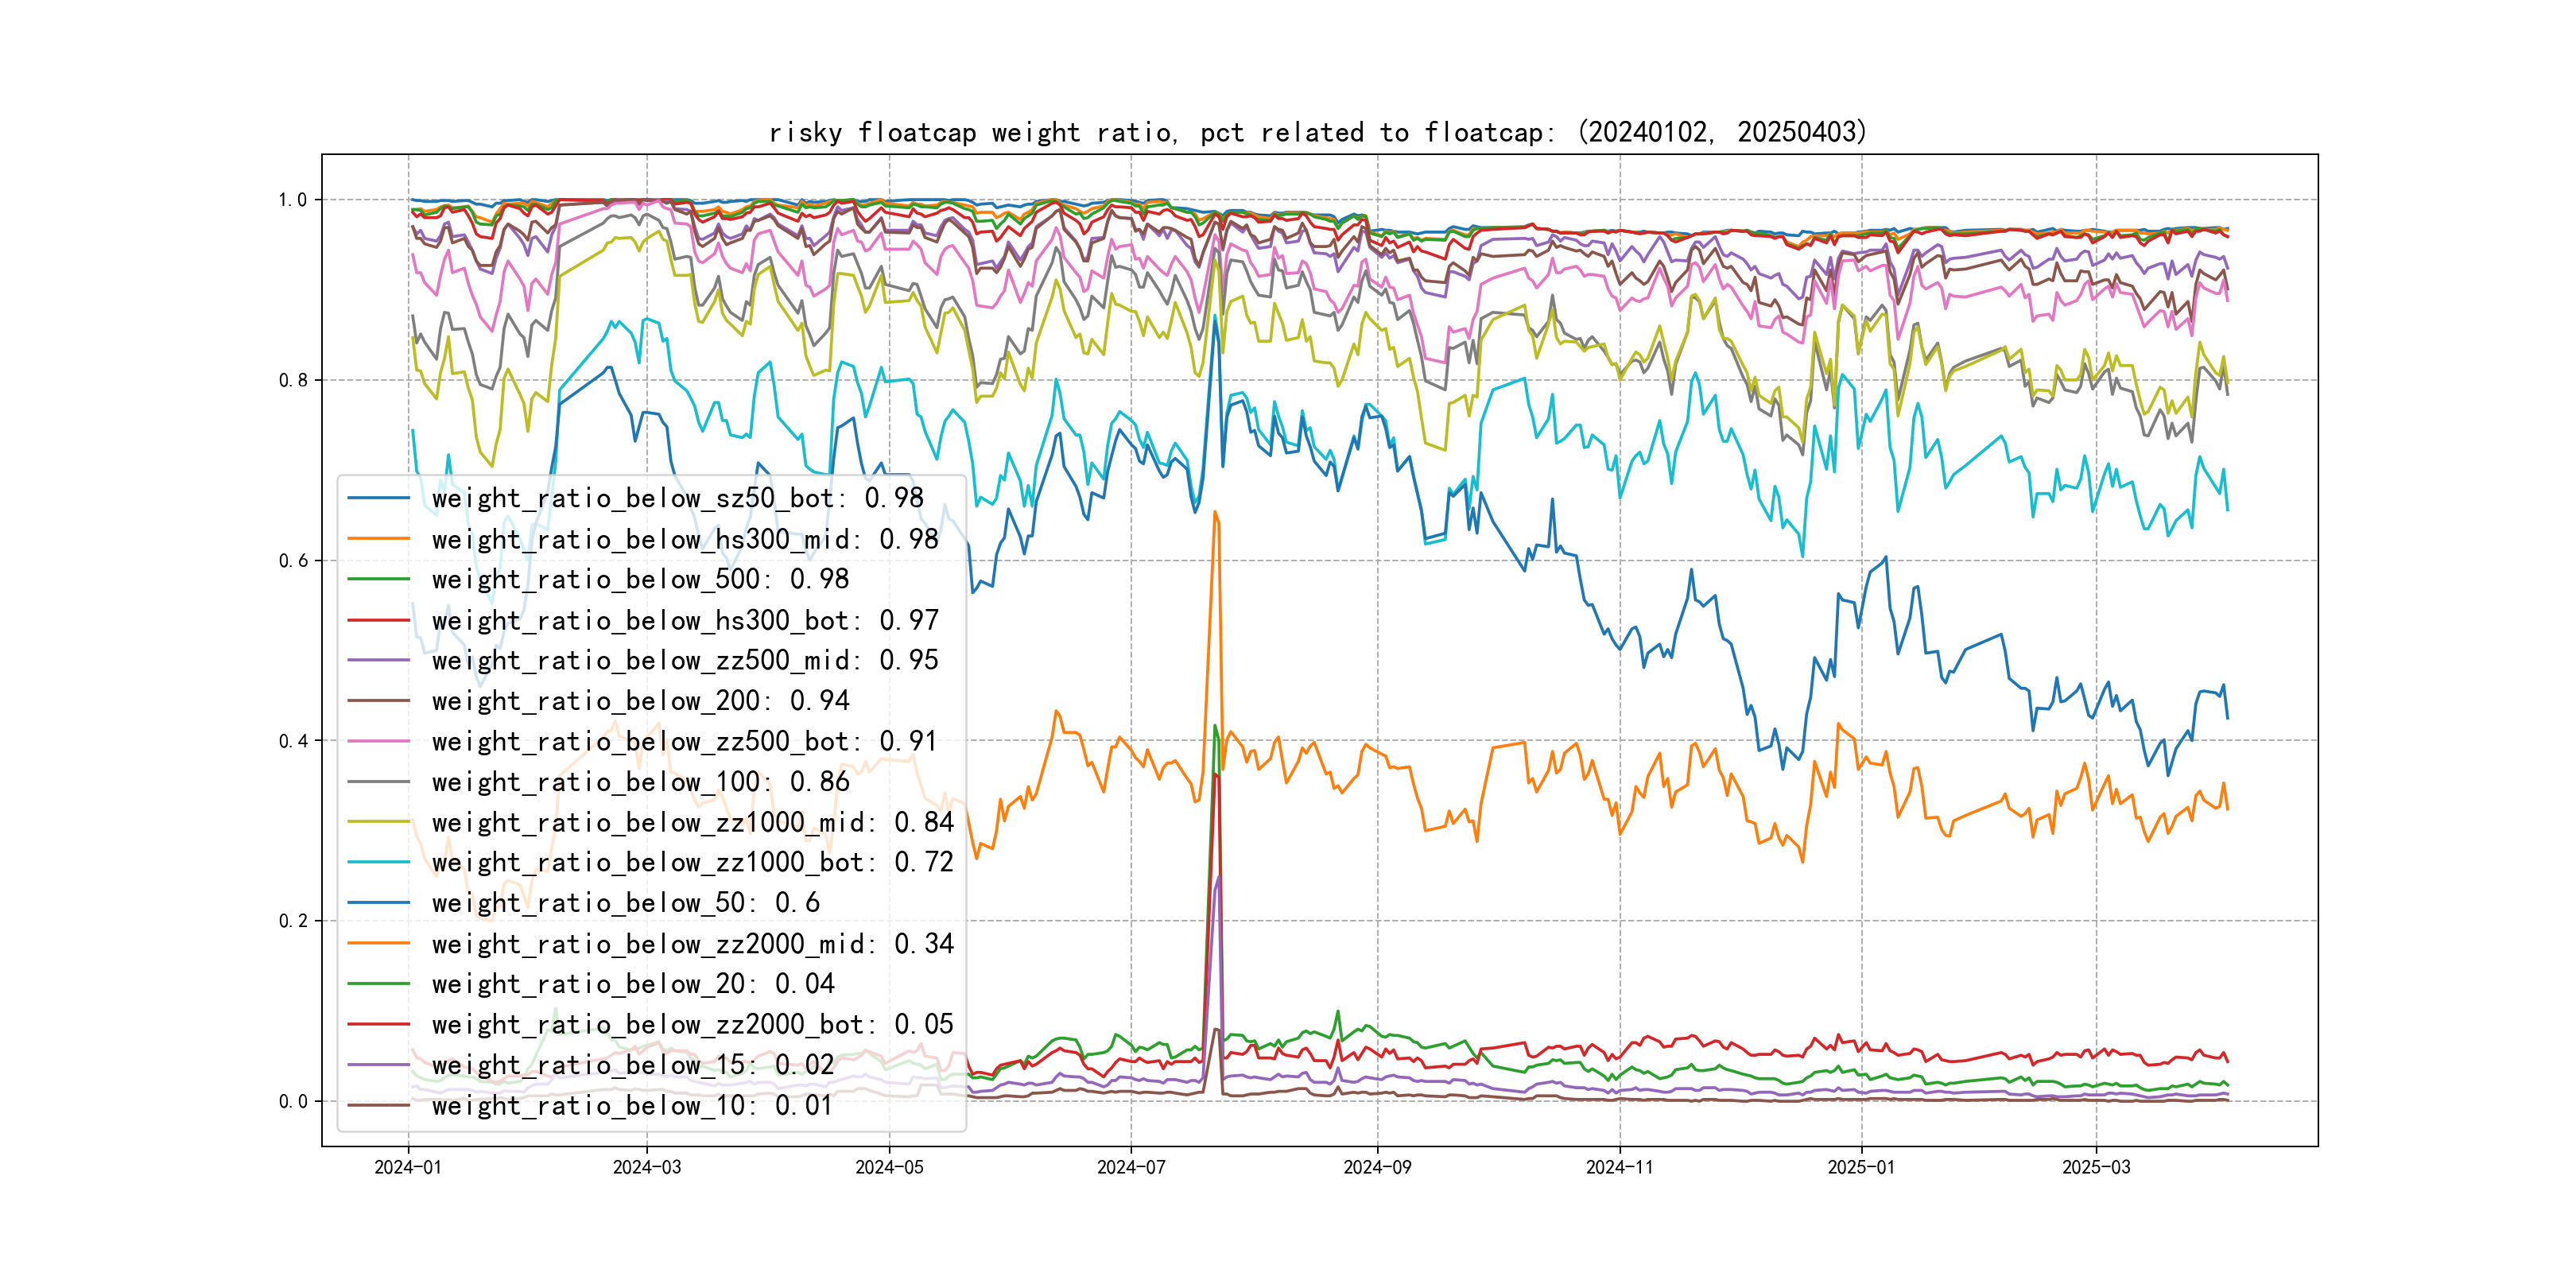Screen dimensions: 2576x1288
Task: Click the 0.4 y-axis tick label
Action: click(x=292, y=741)
